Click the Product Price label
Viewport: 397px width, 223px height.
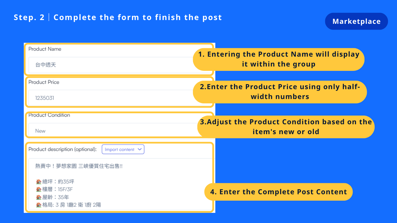(44, 82)
